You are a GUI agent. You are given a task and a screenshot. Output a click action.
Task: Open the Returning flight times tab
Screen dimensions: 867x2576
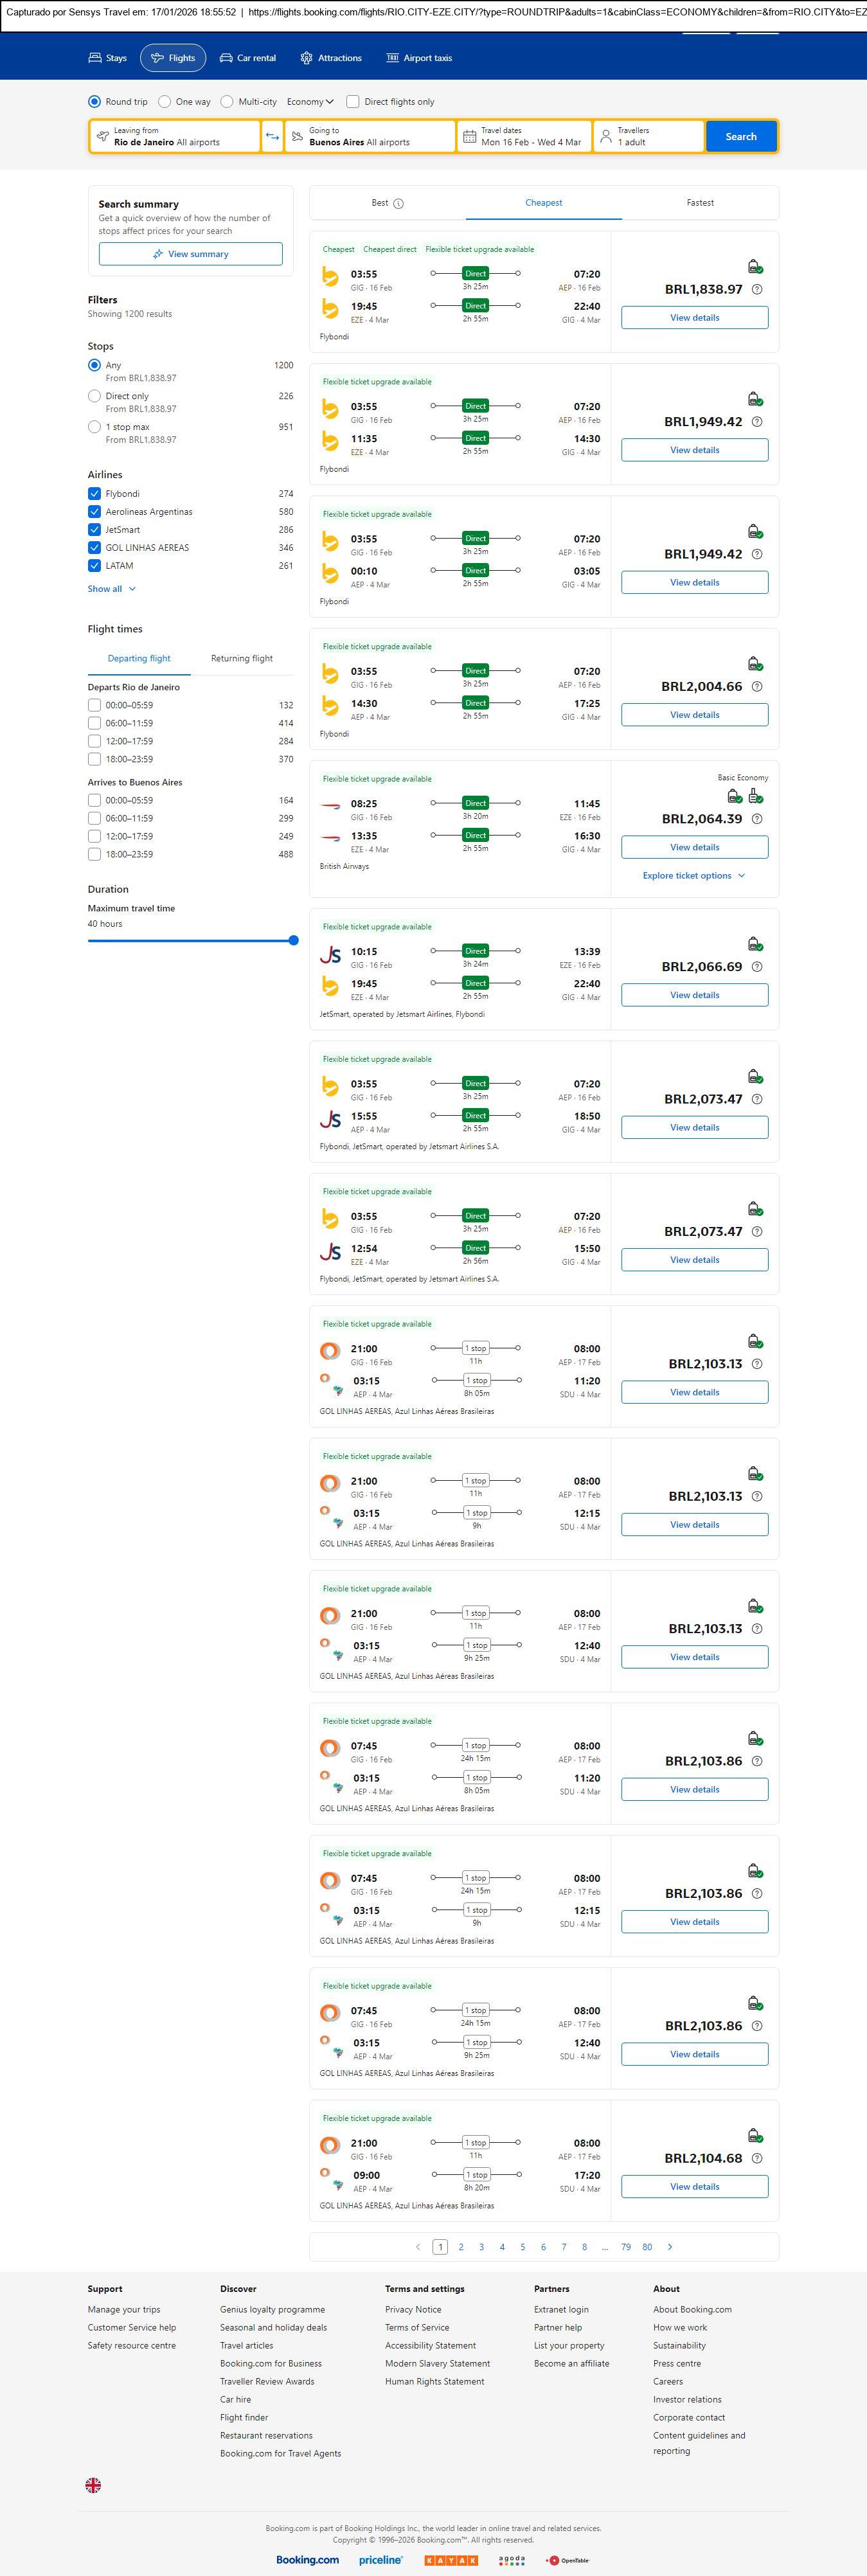click(x=241, y=659)
